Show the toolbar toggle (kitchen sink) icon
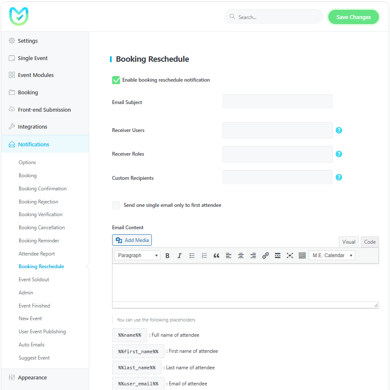 [302, 255]
